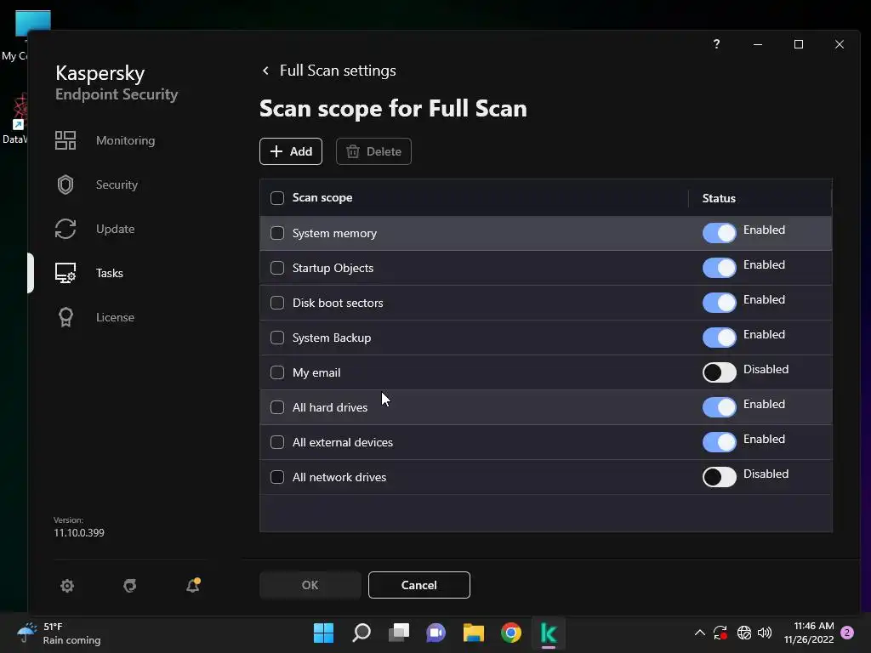Show hidden tray icons chevron
871x653 pixels.
(x=700, y=633)
